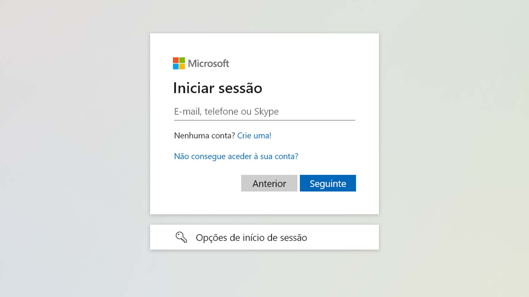Click the sign-in options bar at the bottom

click(x=264, y=237)
